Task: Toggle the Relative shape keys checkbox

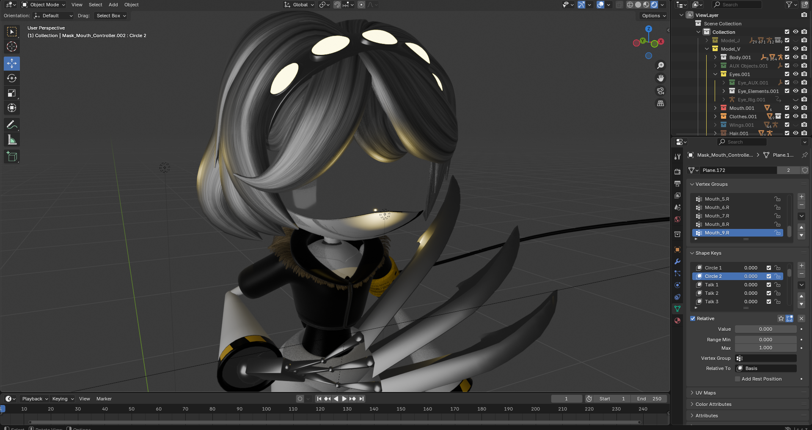Action: coord(693,318)
